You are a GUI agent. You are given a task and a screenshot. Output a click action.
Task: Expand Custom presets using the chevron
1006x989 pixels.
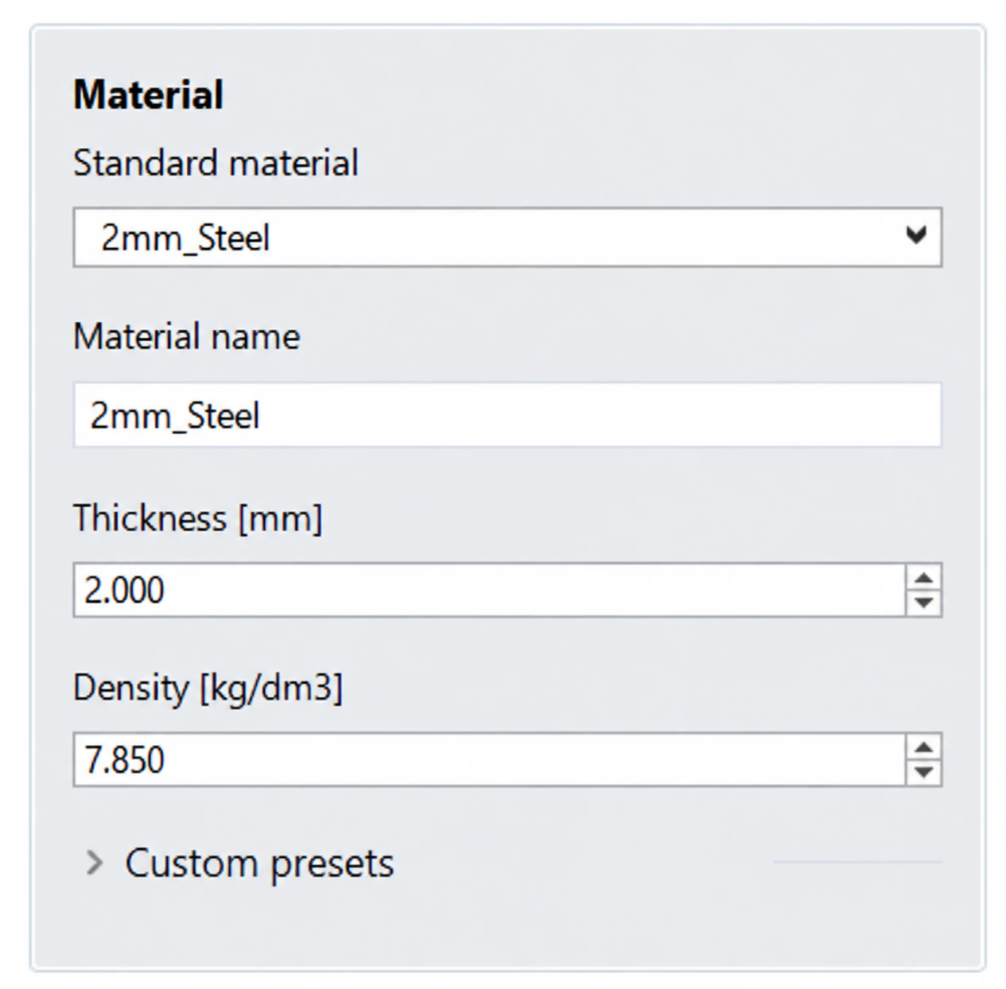coord(95,863)
